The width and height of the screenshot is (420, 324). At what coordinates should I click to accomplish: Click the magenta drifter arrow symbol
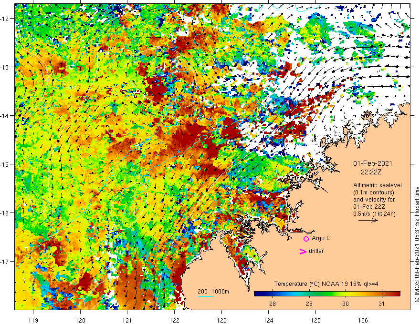point(303,251)
